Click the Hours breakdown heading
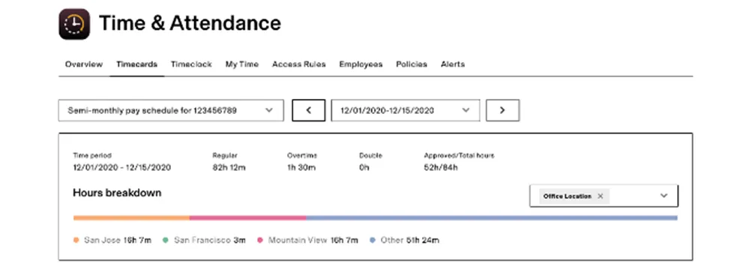This screenshot has height=272, width=731. pyautogui.click(x=117, y=193)
